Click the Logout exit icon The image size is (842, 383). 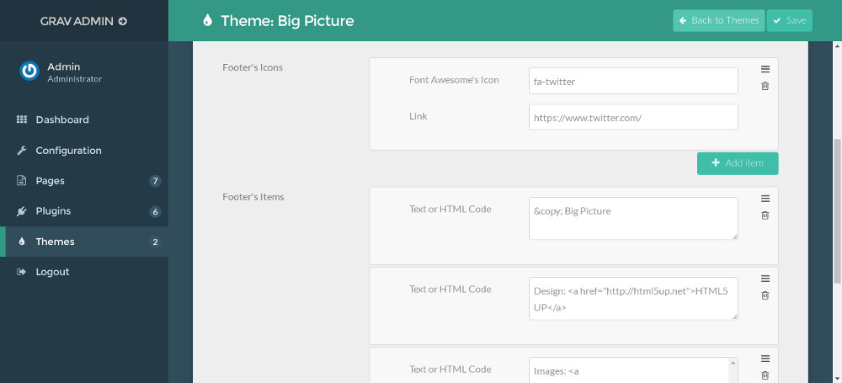(22, 272)
